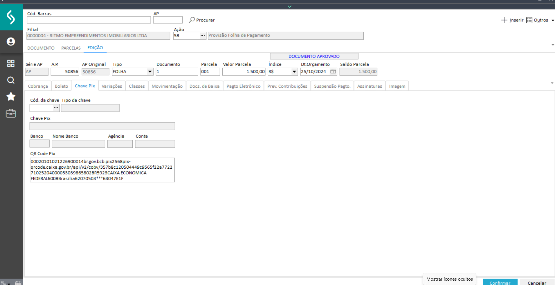
Task: Click the Cód. da chave input
Action: coord(42,108)
